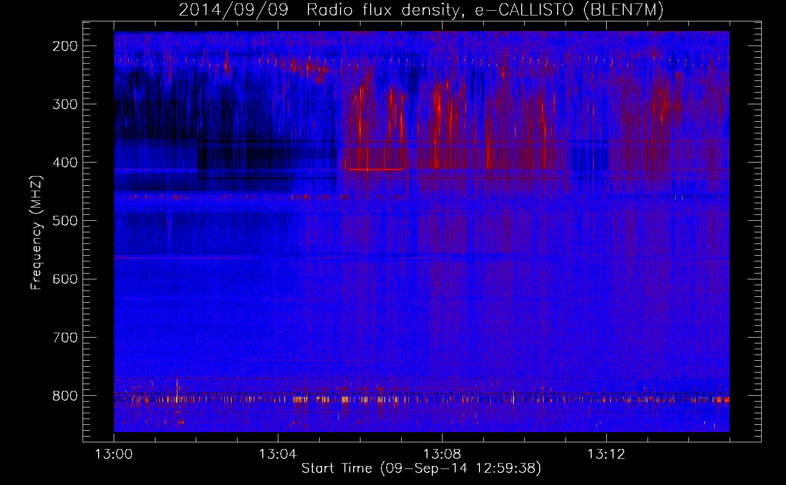Click the 13:08 time tick label

442,454
